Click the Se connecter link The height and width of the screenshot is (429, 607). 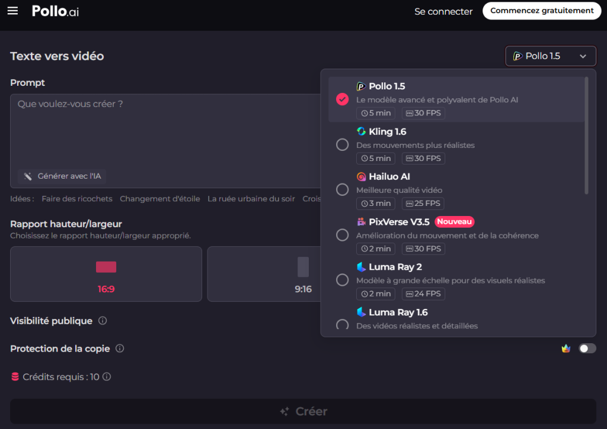[443, 12]
